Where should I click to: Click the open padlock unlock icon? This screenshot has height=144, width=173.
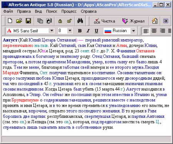pyautogui.click(x=69, y=21)
